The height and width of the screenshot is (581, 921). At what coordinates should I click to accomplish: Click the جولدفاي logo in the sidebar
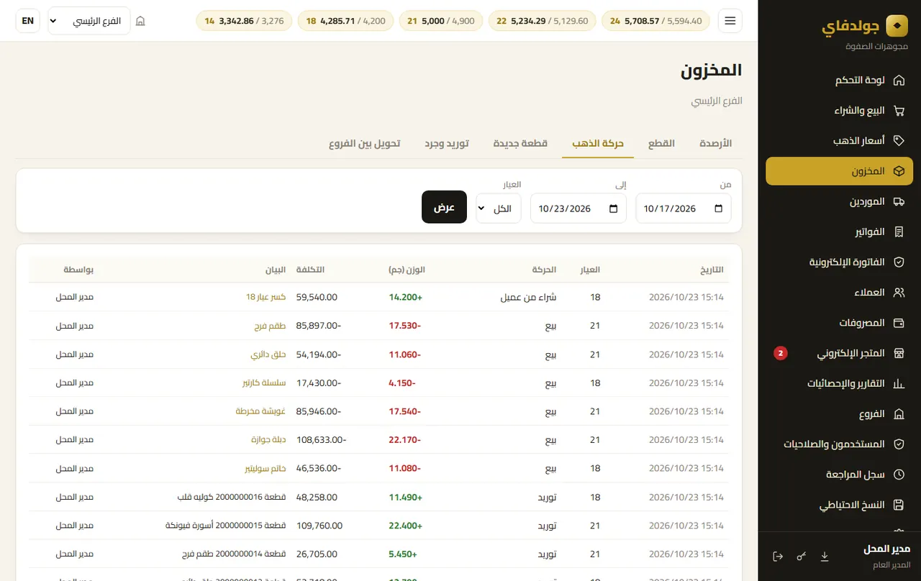(x=865, y=26)
